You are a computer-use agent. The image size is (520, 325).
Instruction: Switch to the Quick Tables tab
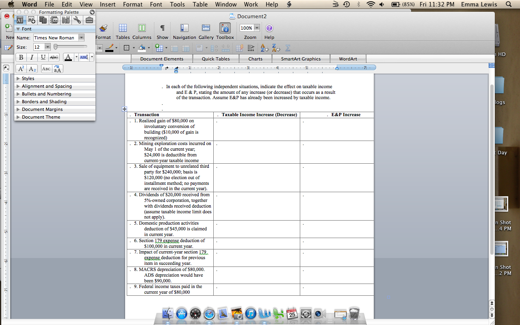coord(216,59)
